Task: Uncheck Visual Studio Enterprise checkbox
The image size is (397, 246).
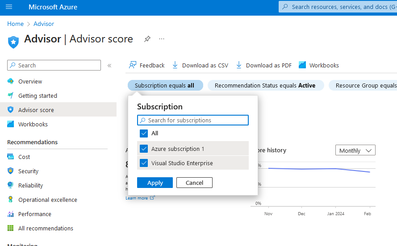Action: tap(144, 163)
